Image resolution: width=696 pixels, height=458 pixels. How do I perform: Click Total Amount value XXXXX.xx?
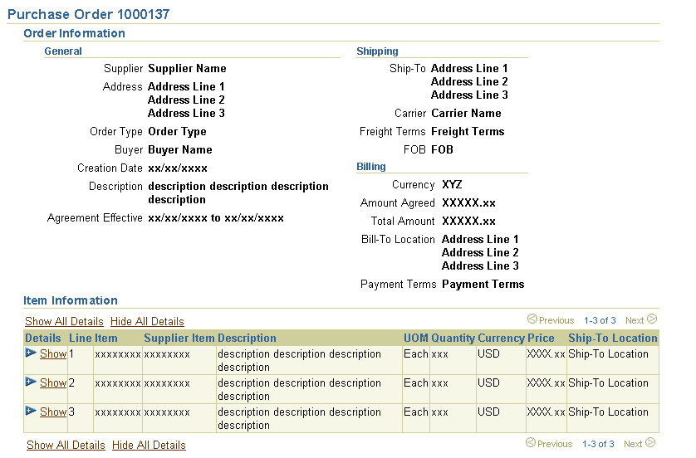point(468,222)
